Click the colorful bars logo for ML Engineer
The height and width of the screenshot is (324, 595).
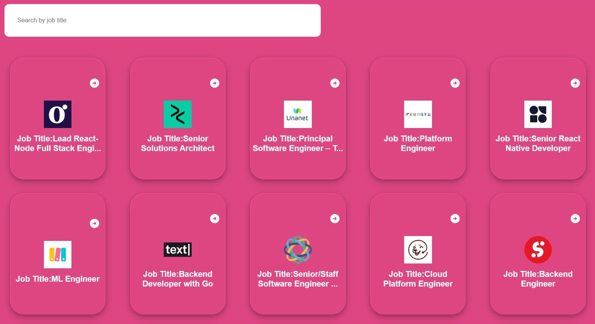58,255
